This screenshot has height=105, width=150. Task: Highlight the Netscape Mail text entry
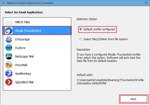coord(24,56)
